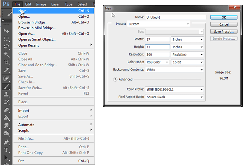Screen dimensions: 243x165
Task: Open the Width units dropdown
Action: [x=187, y=39]
